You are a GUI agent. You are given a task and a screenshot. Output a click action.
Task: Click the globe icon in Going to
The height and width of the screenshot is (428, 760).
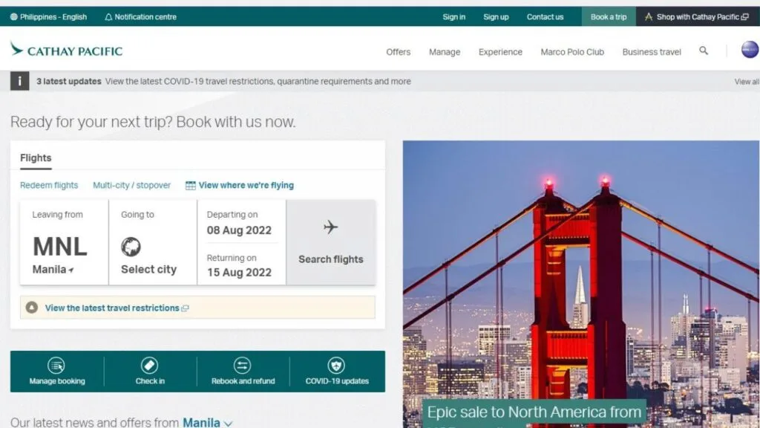(x=131, y=247)
